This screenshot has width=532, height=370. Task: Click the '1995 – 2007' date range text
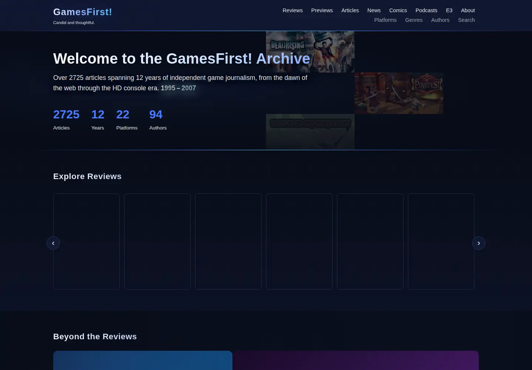tap(178, 88)
